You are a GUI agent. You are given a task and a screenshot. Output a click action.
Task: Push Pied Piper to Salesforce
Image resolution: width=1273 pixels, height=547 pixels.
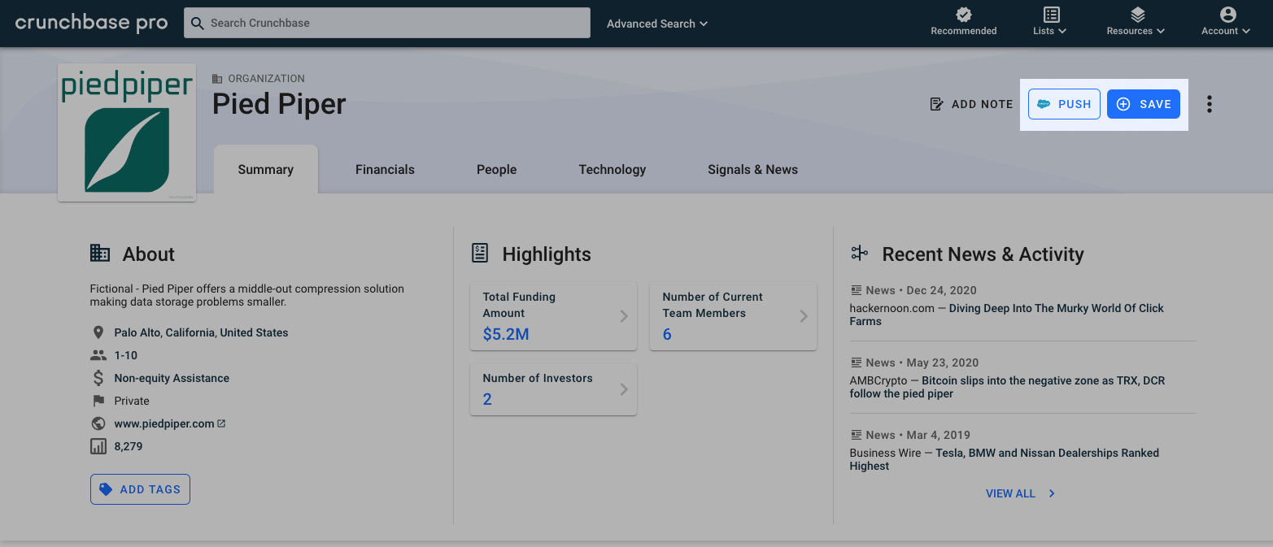(1064, 104)
